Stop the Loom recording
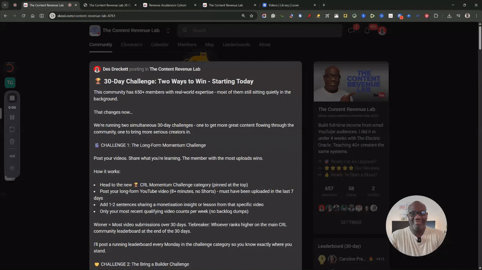Image resolution: width=482 pixels, height=270 pixels. (x=12, y=98)
